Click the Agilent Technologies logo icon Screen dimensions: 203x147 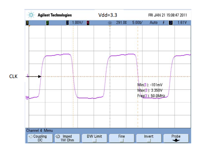point(31,15)
